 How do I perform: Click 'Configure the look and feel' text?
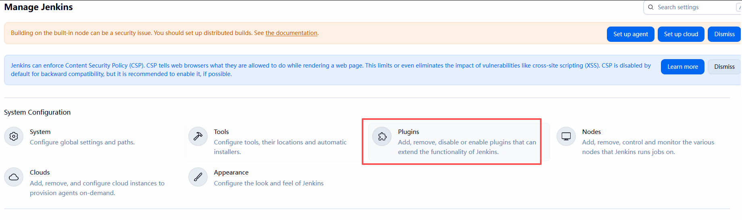[x=269, y=183]
